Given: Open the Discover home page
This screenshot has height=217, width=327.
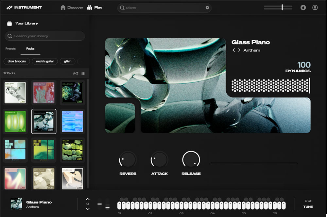Looking at the screenshot, I should pos(72,8).
